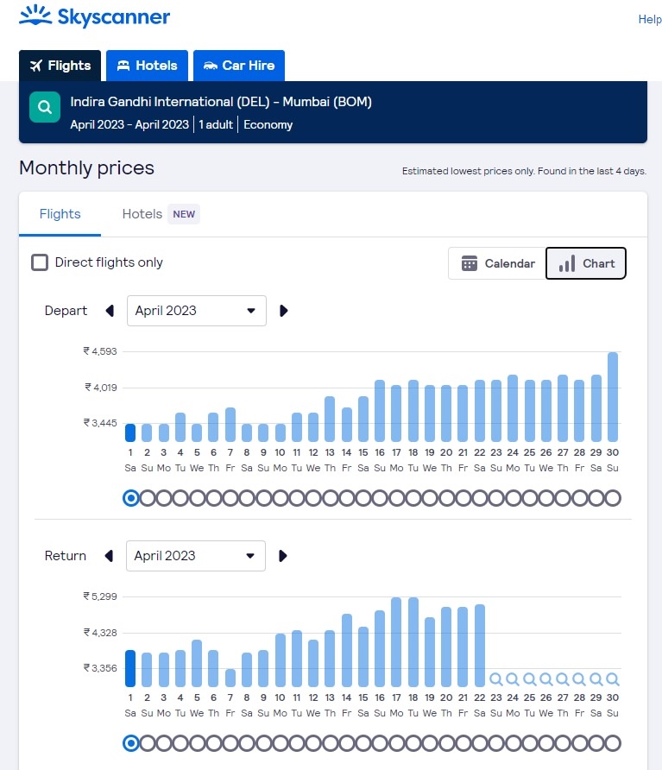Viewport: 662px width, 770px height.
Task: Switch to the Hotels NEW tab
Action: [x=142, y=214]
